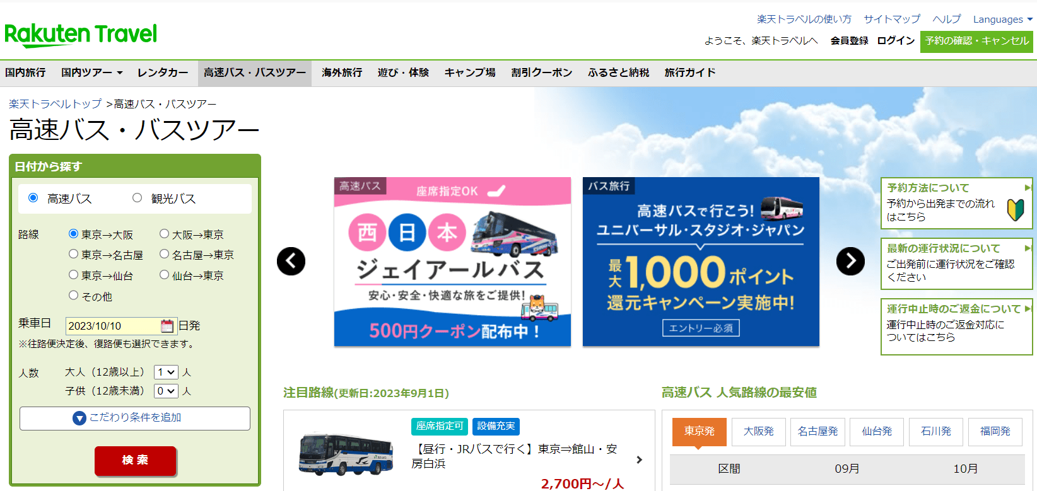
Task: Click the 乗車日 date input field
Action: coord(112,326)
